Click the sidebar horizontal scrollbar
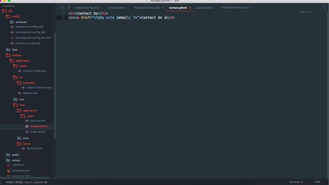Image resolution: width=329 pixels, height=185 pixels. click(x=25, y=178)
